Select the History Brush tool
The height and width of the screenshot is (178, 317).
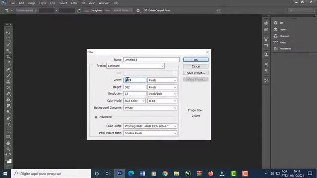pyautogui.click(x=8, y=88)
